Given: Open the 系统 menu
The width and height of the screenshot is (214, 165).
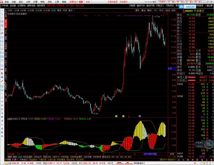Looking at the screenshot, I should coord(7,2).
